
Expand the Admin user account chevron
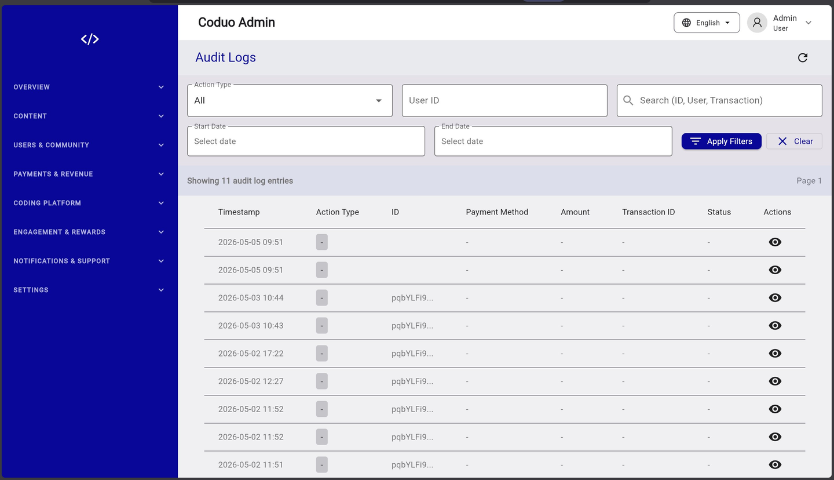809,23
